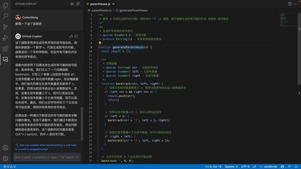Click parentheses.js in the breadcrumb

tap(102, 10)
